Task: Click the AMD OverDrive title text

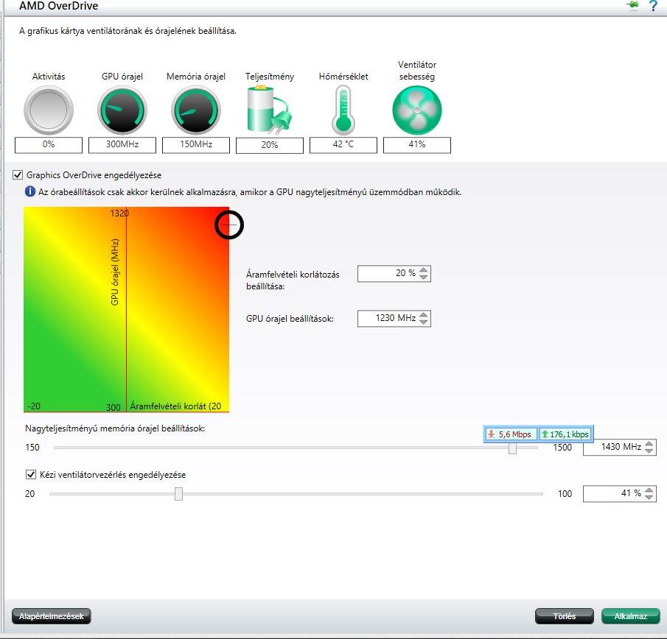Action: 59,6
